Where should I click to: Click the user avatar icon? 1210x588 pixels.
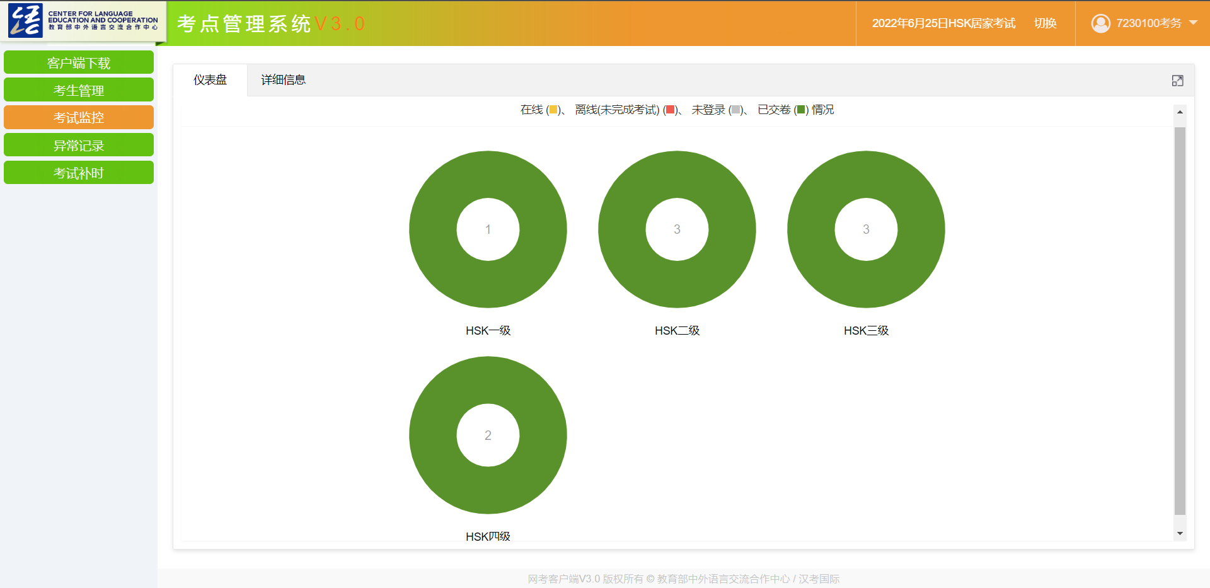click(x=1100, y=23)
